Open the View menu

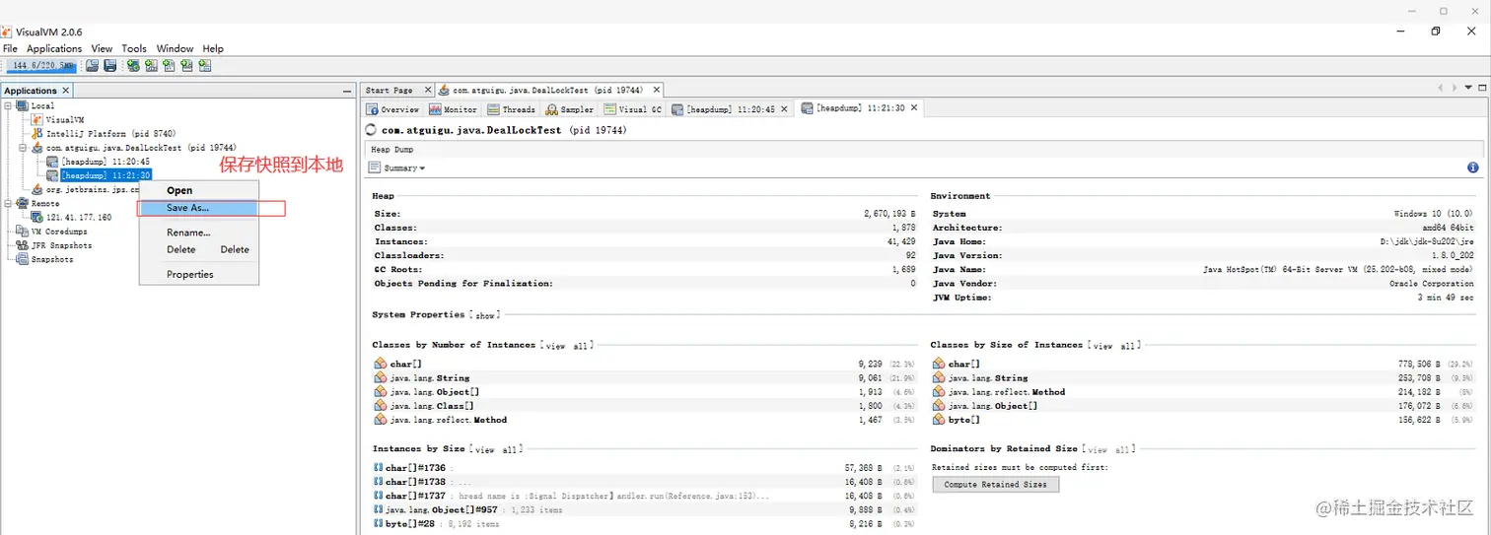click(x=102, y=48)
